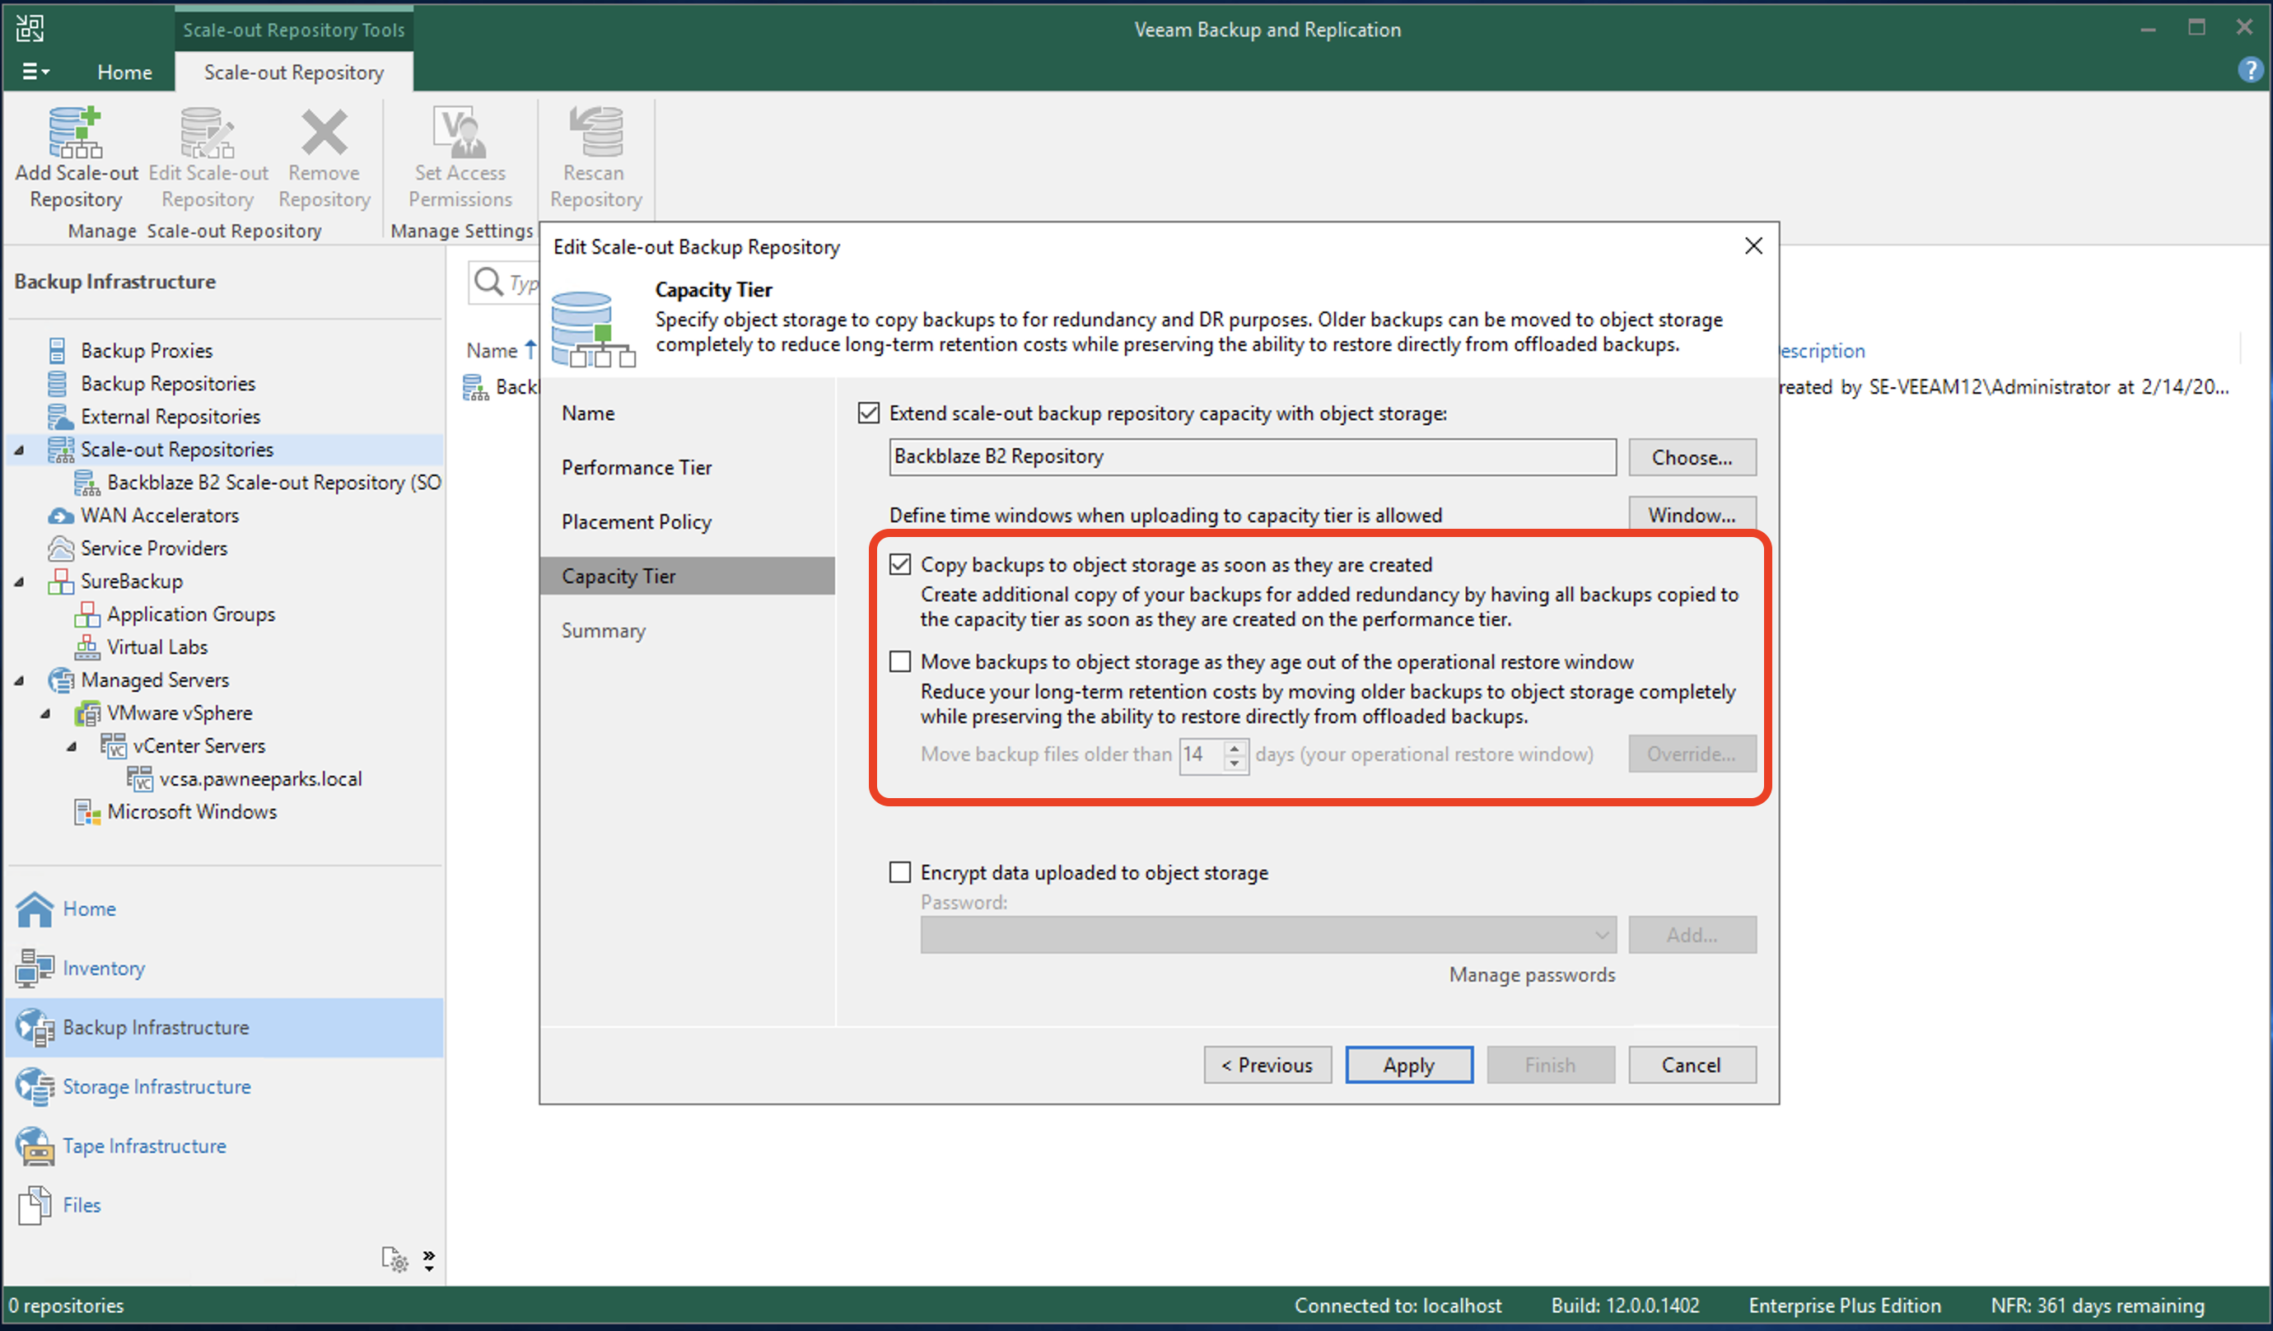The height and width of the screenshot is (1331, 2273).
Task: Click the Storage Infrastructure navigation icon
Action: [x=35, y=1086]
